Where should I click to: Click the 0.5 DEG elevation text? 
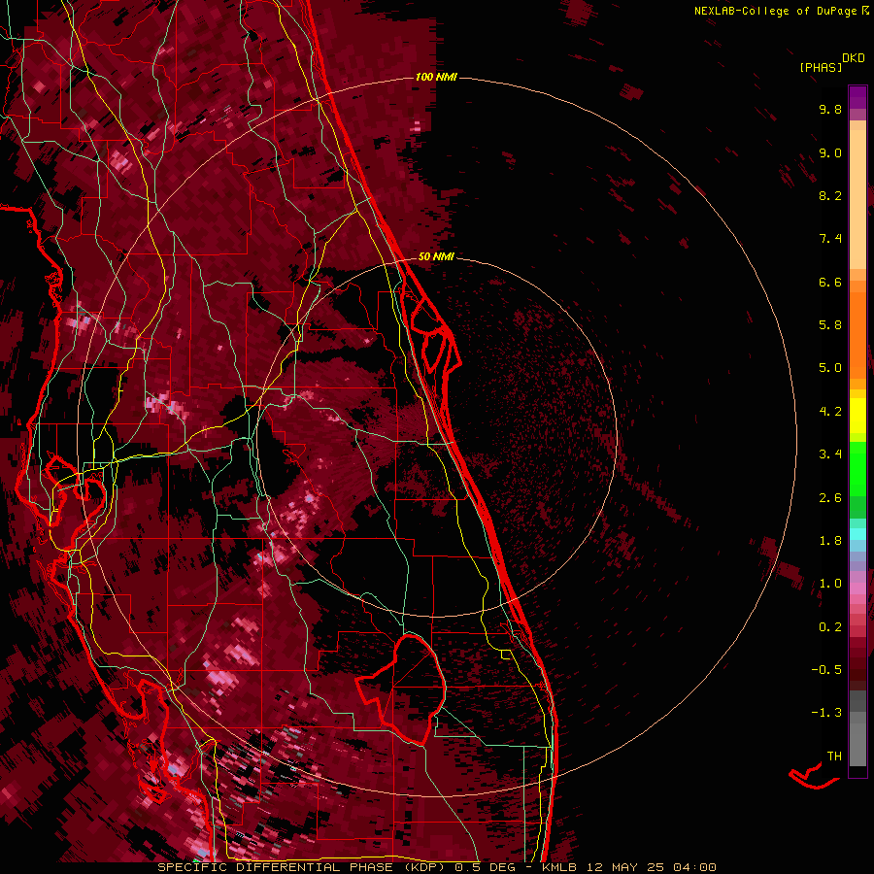485,867
